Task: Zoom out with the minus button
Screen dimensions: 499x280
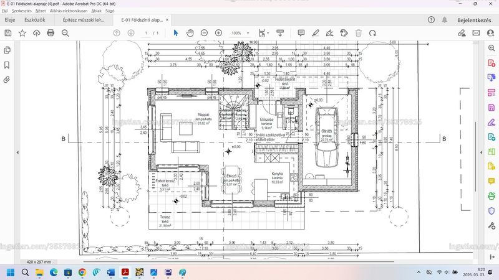Action: [205, 33]
